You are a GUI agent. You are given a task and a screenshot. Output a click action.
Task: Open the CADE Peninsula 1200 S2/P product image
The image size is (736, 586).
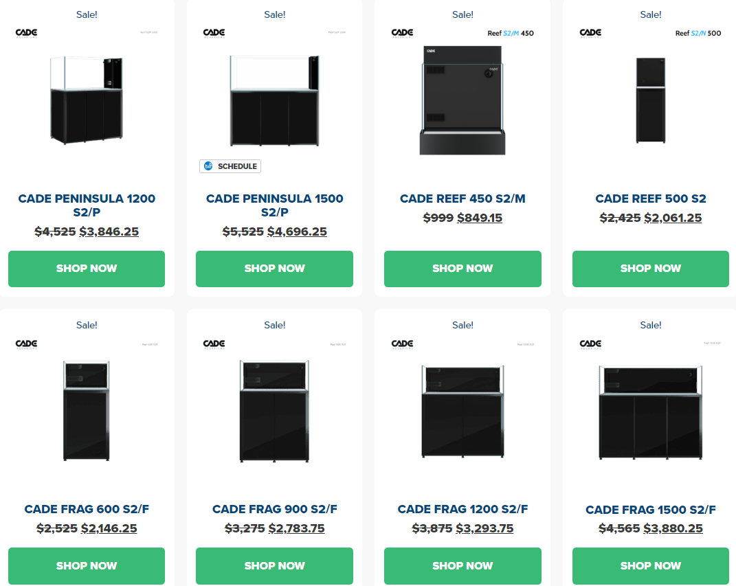pos(87,100)
